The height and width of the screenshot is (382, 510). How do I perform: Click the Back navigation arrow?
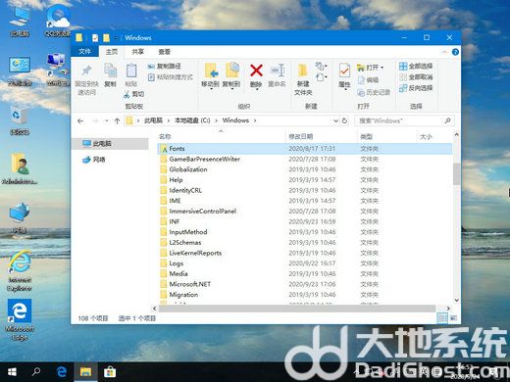80,121
